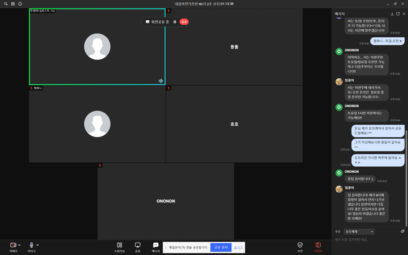Expand the camera options arrow
The height and width of the screenshot is (255, 408).
(x=19, y=245)
